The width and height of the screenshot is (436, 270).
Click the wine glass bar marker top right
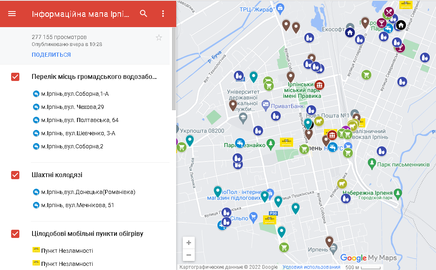pyautogui.click(x=382, y=23)
